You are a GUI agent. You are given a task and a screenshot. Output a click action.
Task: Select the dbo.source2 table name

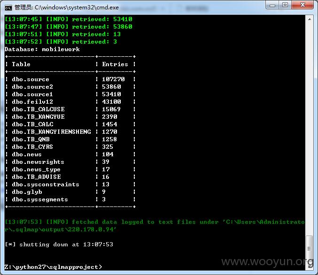pyautogui.click(x=32, y=87)
